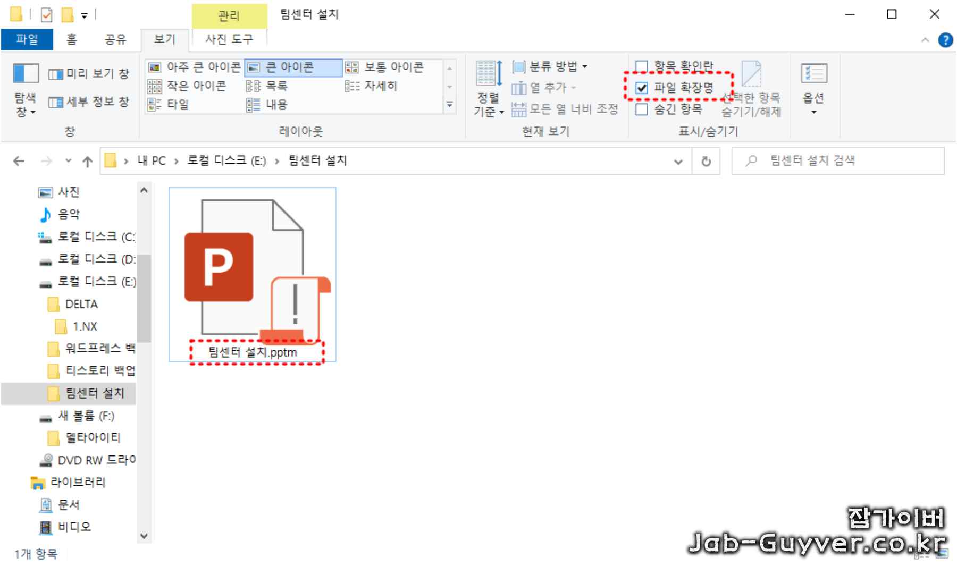
Task: Expand breadcrumb arrow after 로컬 디스크 (E:)
Action: click(x=277, y=161)
